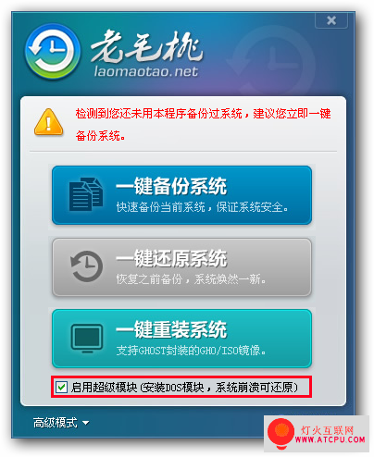
Task: Click the small arrow beside 高级模式
Action: click(x=86, y=423)
